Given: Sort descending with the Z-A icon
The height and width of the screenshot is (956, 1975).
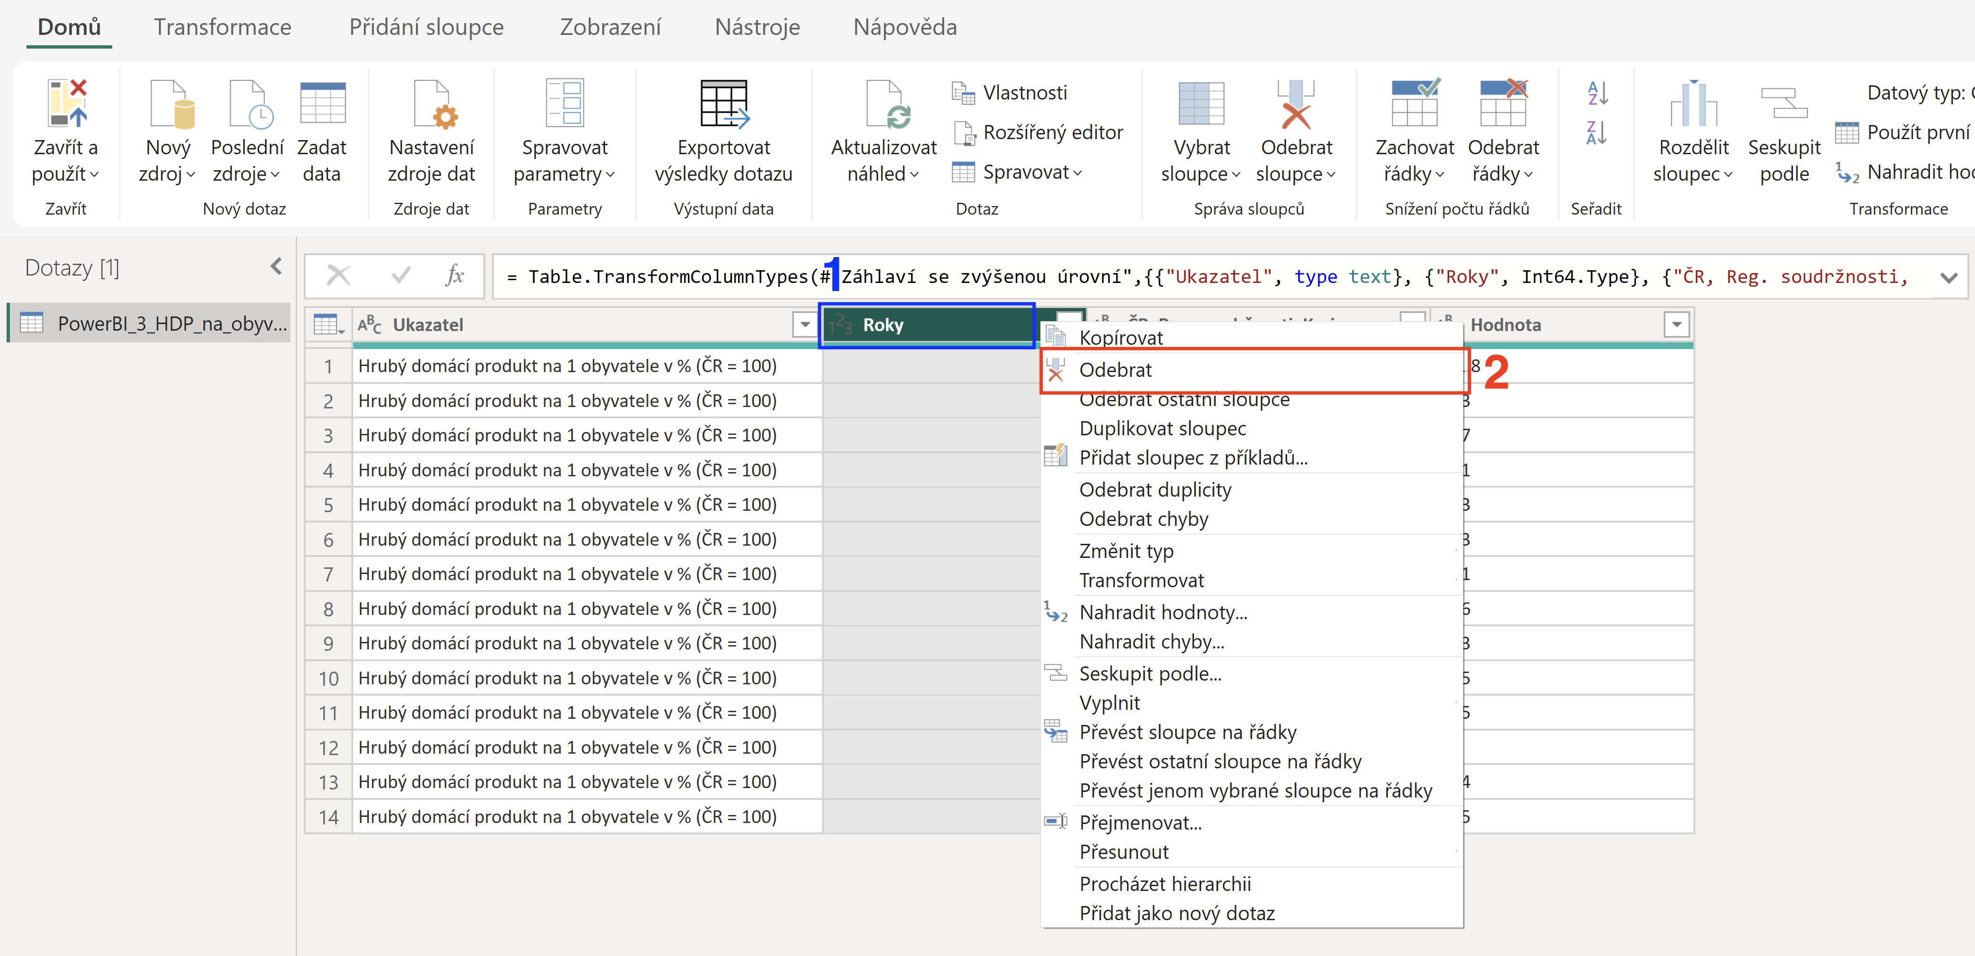Looking at the screenshot, I should [x=1597, y=133].
